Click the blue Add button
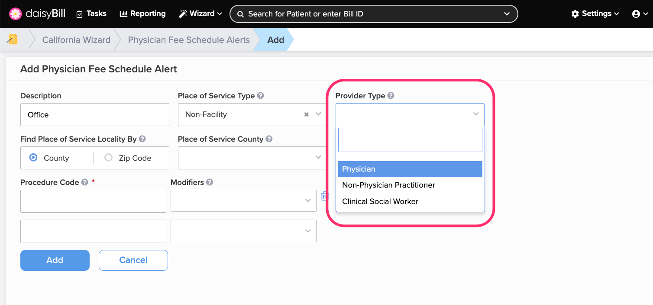 [55, 260]
